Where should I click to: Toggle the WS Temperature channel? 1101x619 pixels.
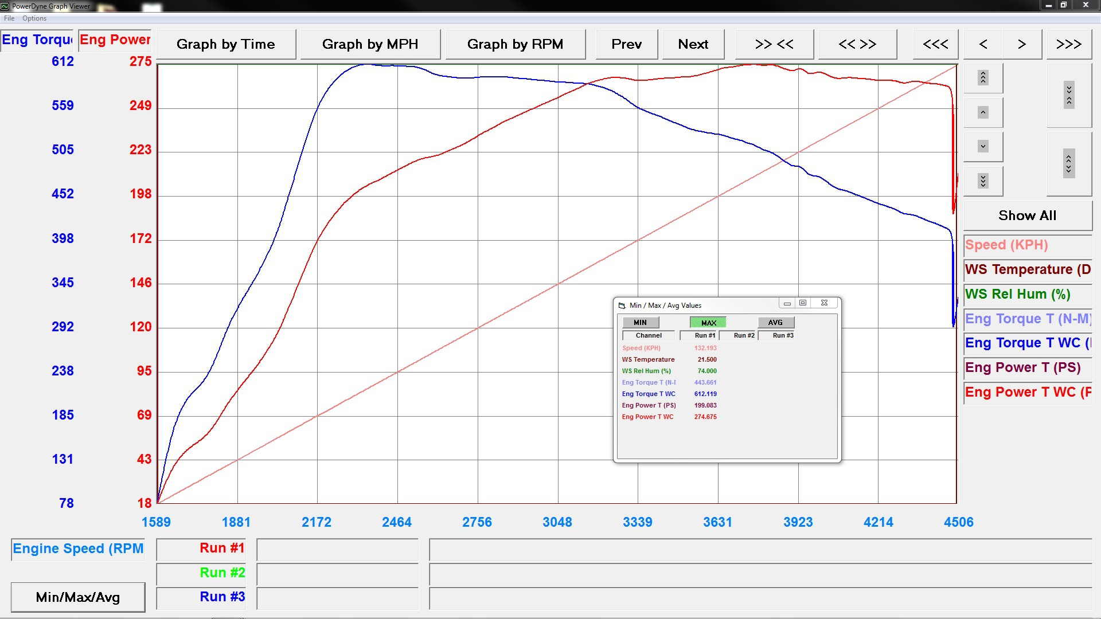pos(1027,270)
